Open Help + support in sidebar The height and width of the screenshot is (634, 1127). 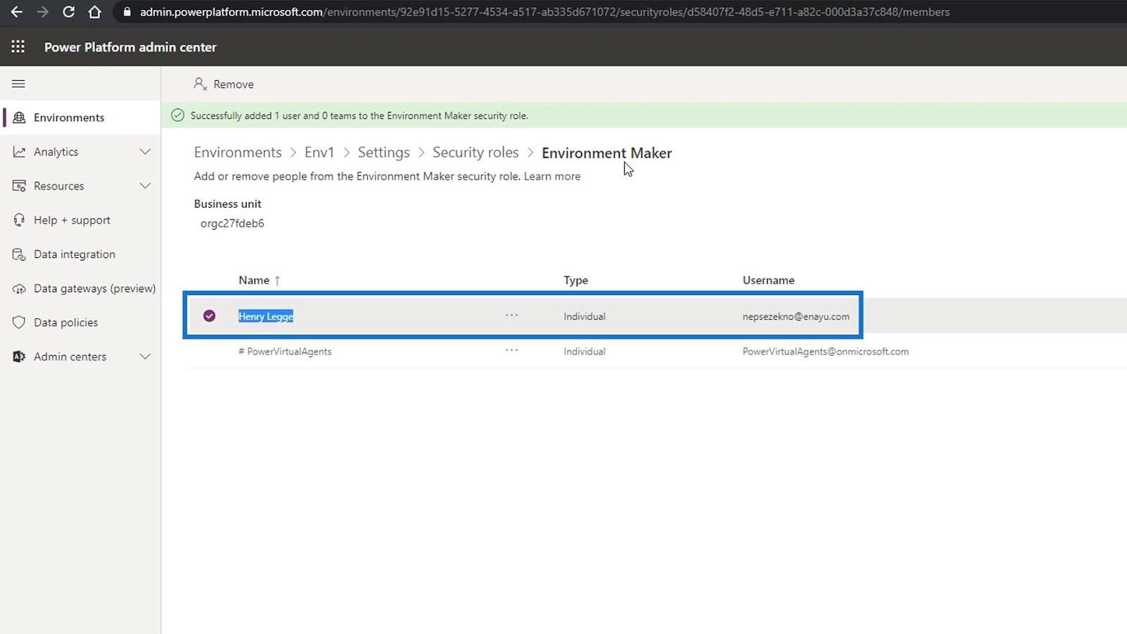(x=72, y=220)
